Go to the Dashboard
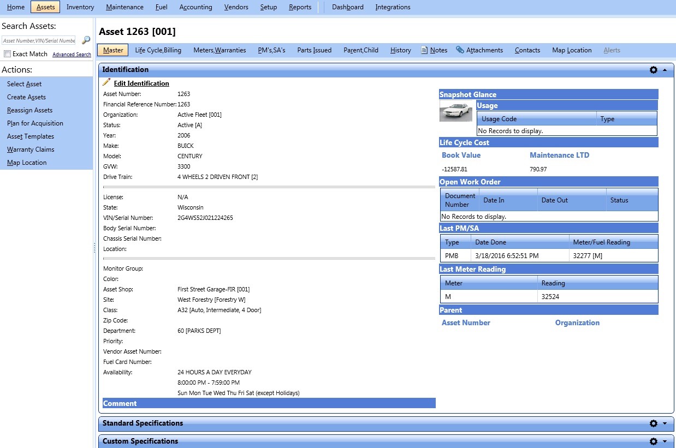 [348, 7]
